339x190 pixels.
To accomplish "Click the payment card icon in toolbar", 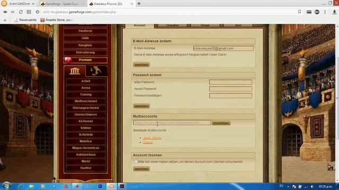I will (x=309, y=12).
